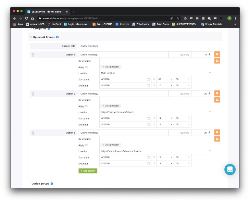Open attendees icon for Option 2
This screenshot has height=202, width=250.
coord(217,100)
